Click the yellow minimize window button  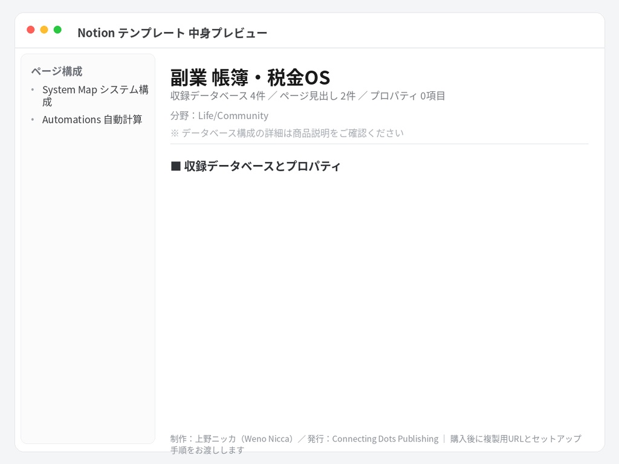coord(44,30)
